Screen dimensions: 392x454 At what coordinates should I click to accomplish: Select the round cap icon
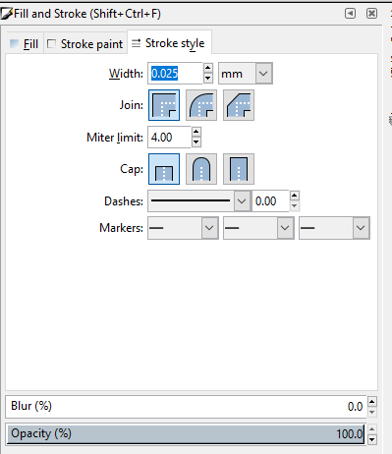coord(201,169)
